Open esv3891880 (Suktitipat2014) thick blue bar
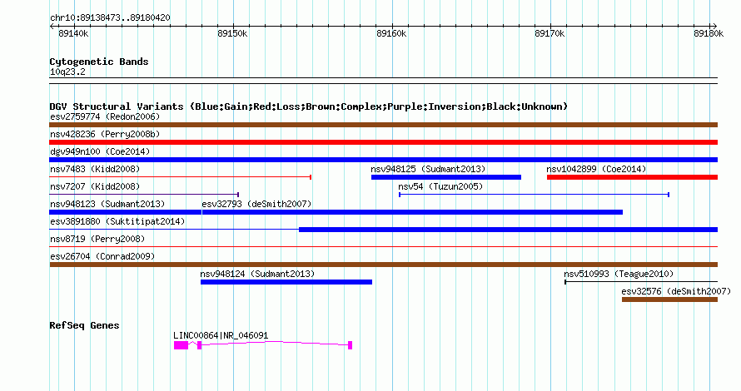The width and height of the screenshot is (741, 391). [x=508, y=230]
